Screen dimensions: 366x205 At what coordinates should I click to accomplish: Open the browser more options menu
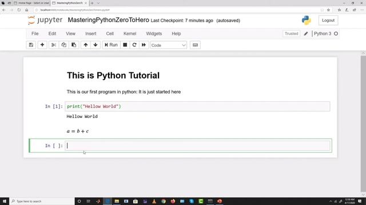(362, 10)
